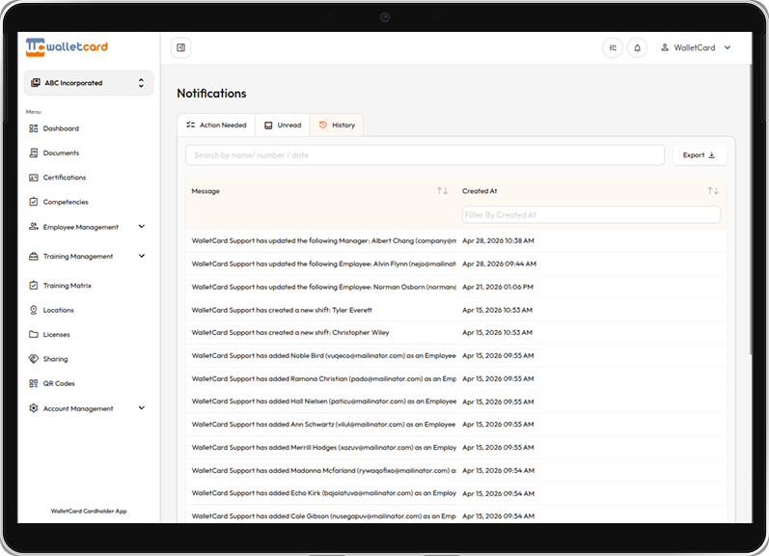Go to Certifications menu item
769x556 pixels.
coord(65,178)
